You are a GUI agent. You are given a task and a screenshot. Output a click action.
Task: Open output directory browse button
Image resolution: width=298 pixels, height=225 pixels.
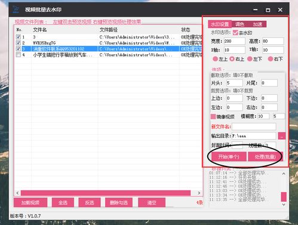coord(282,136)
